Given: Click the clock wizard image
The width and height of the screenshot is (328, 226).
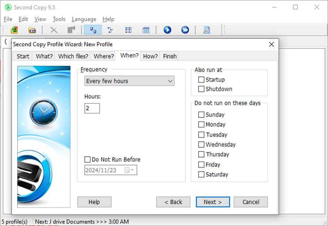Looking at the screenshot, I should pos(44,137).
